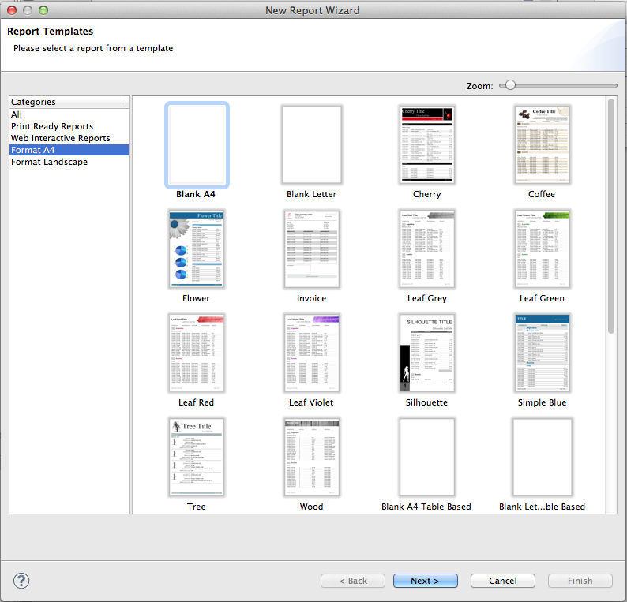Select the Leaf Green template
This screenshot has height=602, width=627.
(x=542, y=249)
